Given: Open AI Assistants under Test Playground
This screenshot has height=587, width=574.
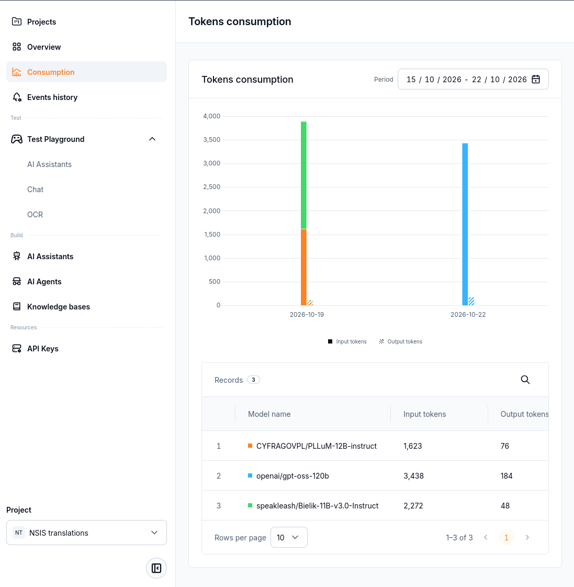Looking at the screenshot, I should pos(49,164).
